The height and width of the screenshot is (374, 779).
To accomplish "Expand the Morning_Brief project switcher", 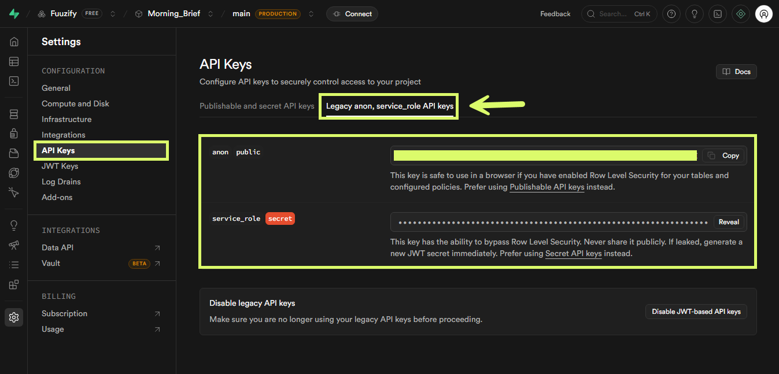I will coord(211,14).
